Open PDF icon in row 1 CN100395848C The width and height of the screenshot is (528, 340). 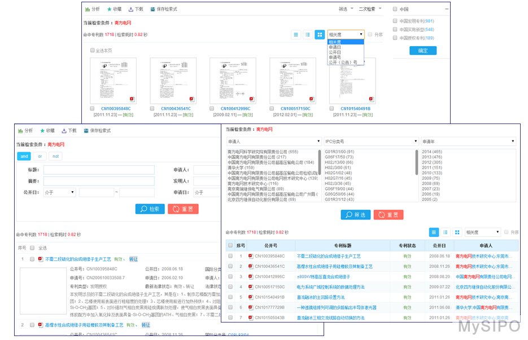pyautogui.click(x=251, y=256)
